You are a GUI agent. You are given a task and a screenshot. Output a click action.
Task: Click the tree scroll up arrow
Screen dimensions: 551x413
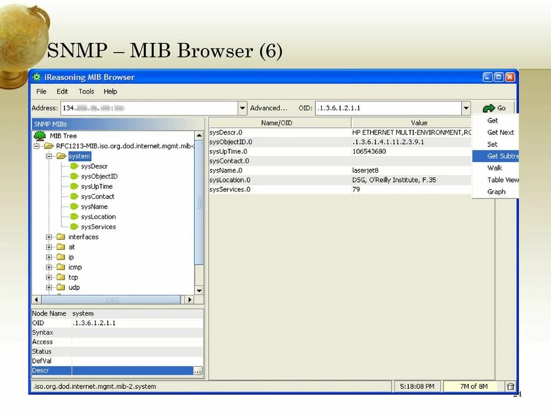pos(199,136)
